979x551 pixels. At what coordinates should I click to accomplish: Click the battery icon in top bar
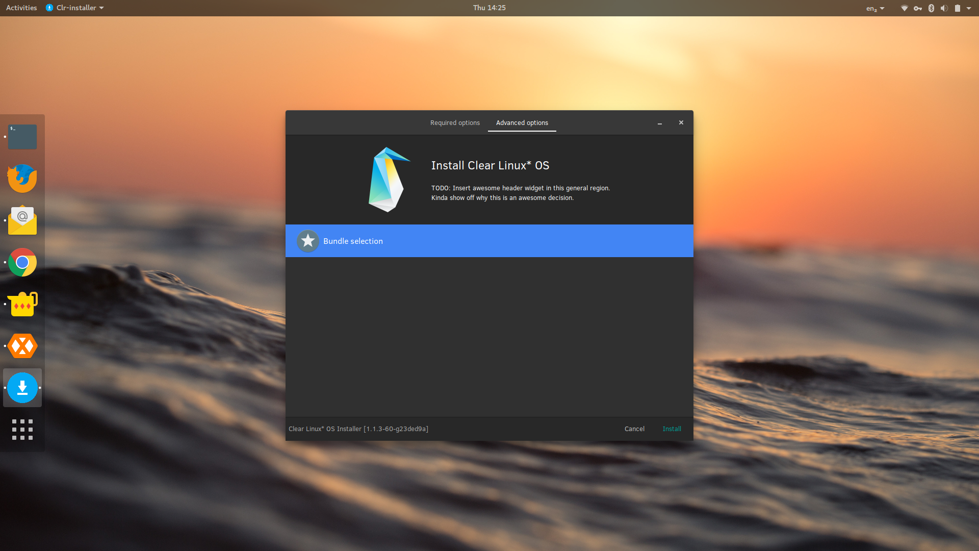coord(958,8)
